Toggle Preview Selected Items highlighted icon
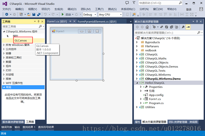This screenshot has width=205, height=136. coord(188,27)
